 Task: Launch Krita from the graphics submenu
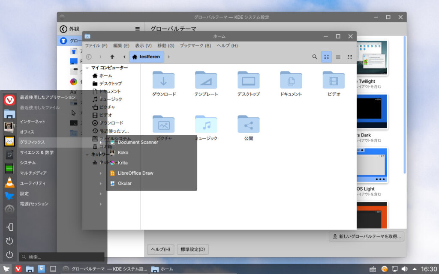(x=151, y=163)
